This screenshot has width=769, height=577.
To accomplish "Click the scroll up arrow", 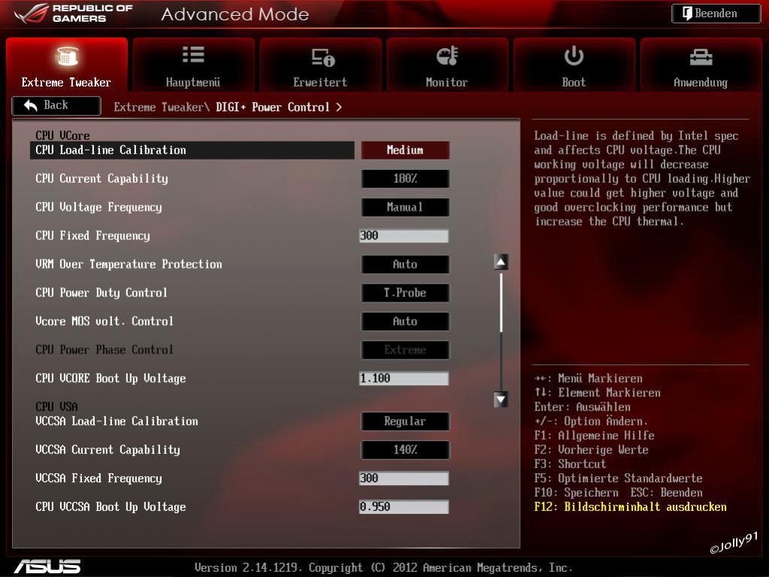I will 500,262.
